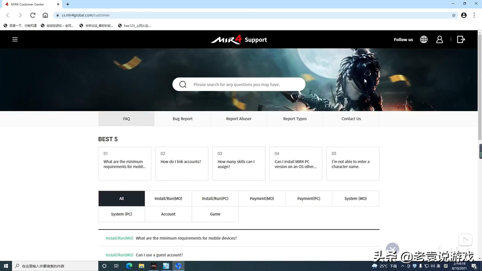Bookmark page with star icon
The width and height of the screenshot is (482, 271).
pyautogui.click(x=454, y=15)
